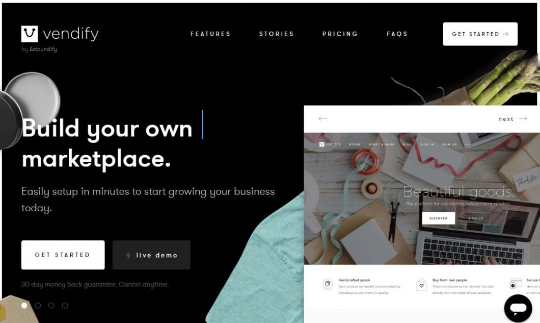The width and height of the screenshot is (540, 323).
Task: Click the Handcrafted goods badge icon
Action: (328, 284)
